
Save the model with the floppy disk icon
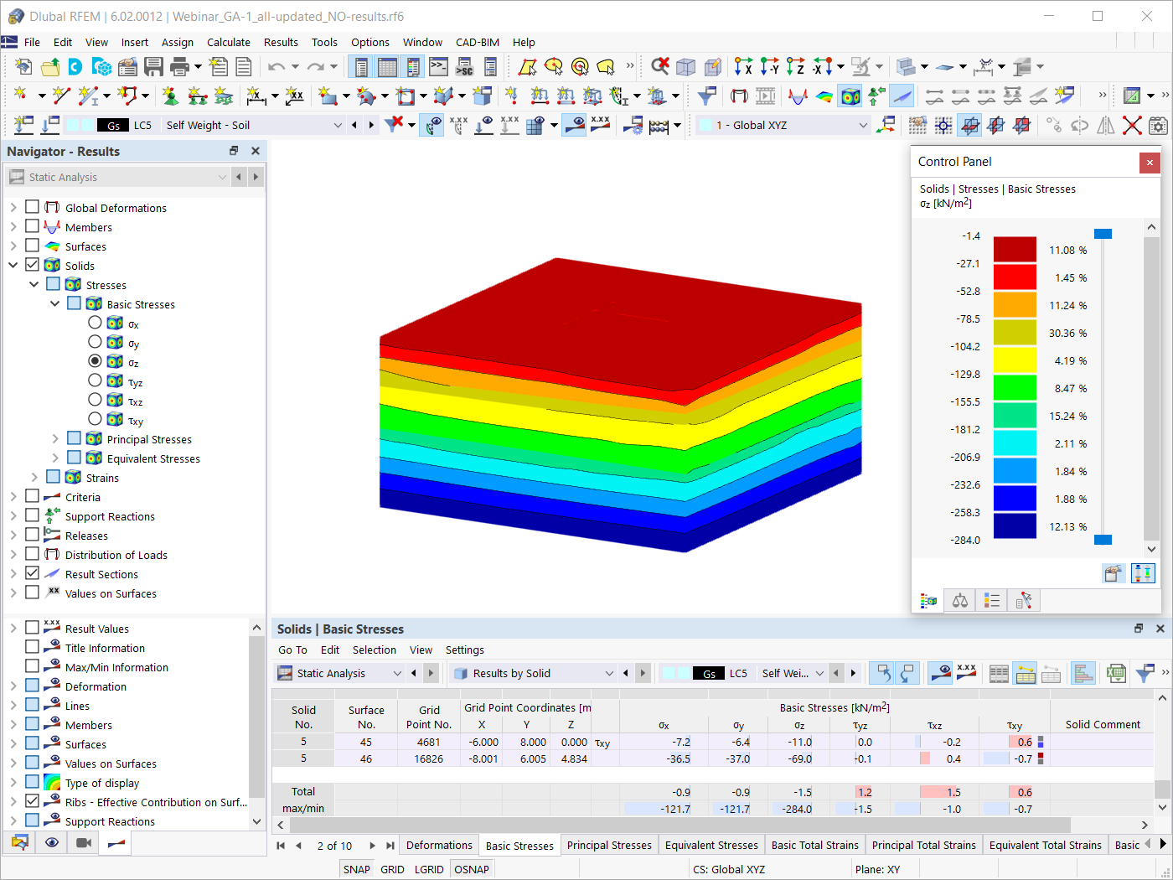coord(153,67)
